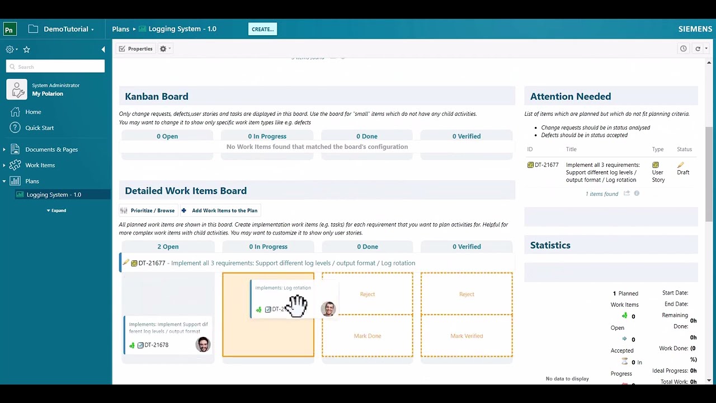
Task: Click the draft pencil icon beside DT-21677 row
Action: pos(126,263)
